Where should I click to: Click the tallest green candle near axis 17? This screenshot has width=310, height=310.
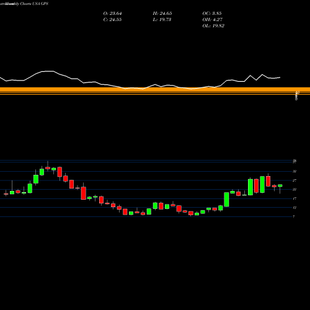coord(226,200)
